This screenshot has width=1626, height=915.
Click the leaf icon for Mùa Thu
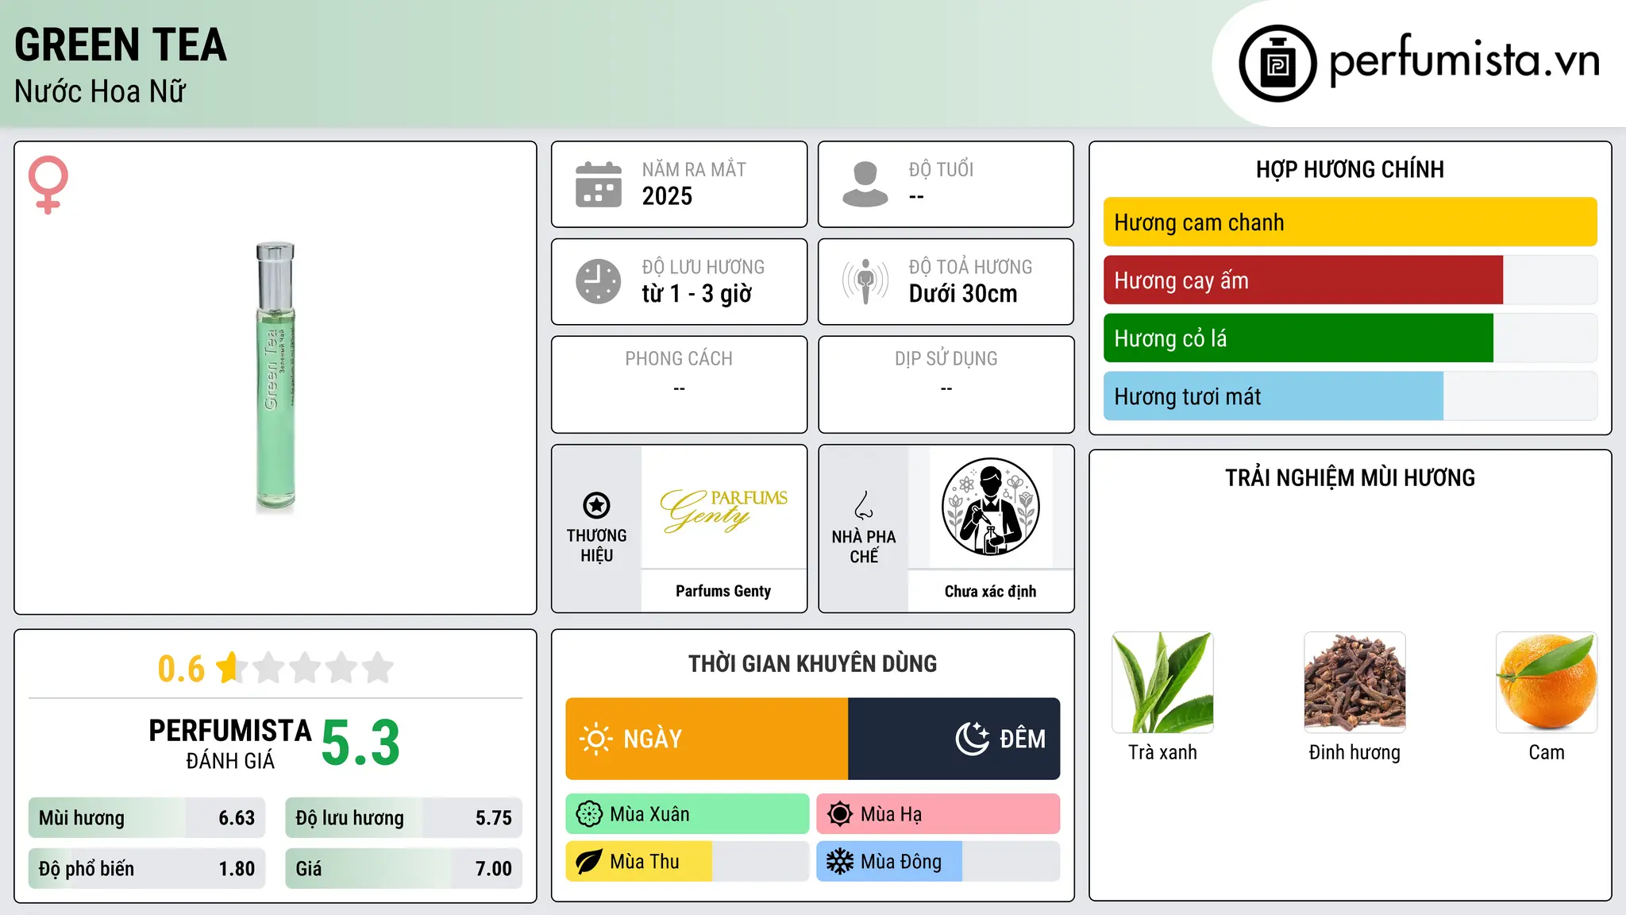pos(589,862)
